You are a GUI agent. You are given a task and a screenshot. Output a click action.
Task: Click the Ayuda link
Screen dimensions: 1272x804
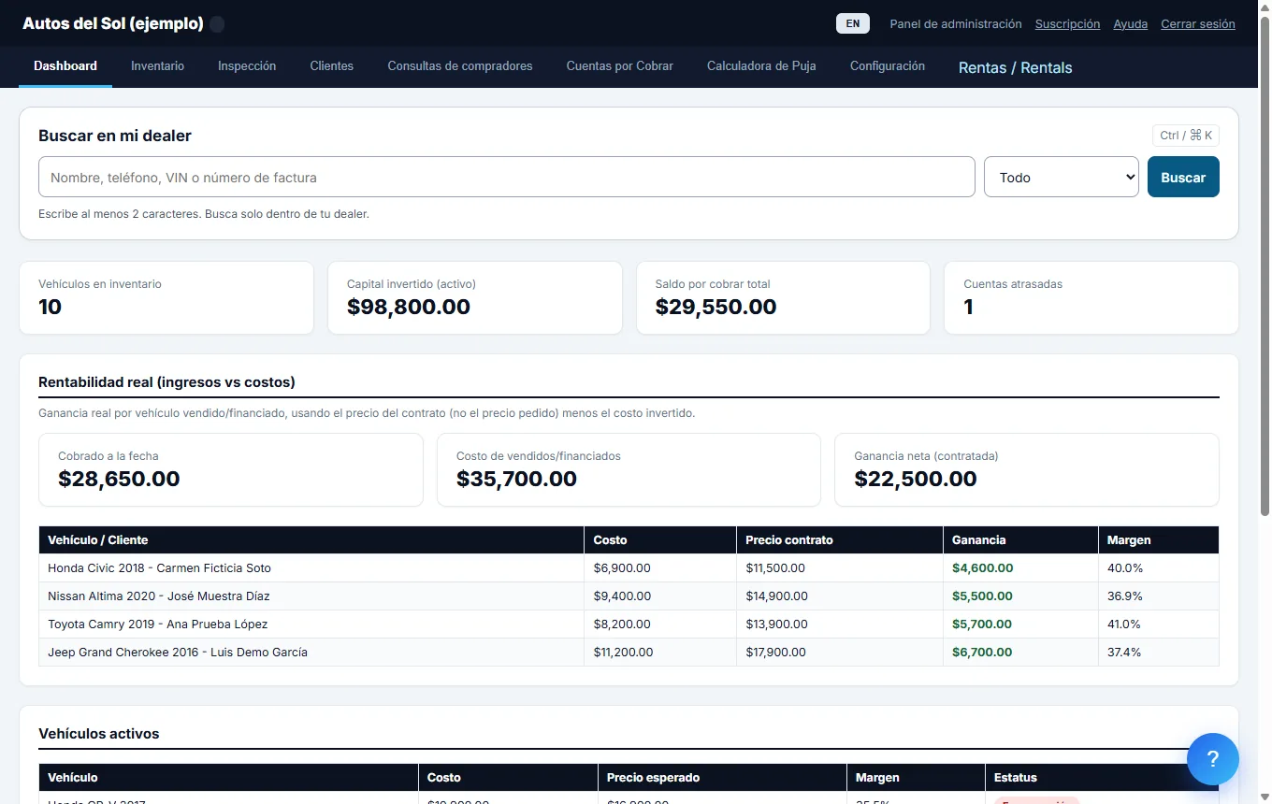pyautogui.click(x=1130, y=24)
